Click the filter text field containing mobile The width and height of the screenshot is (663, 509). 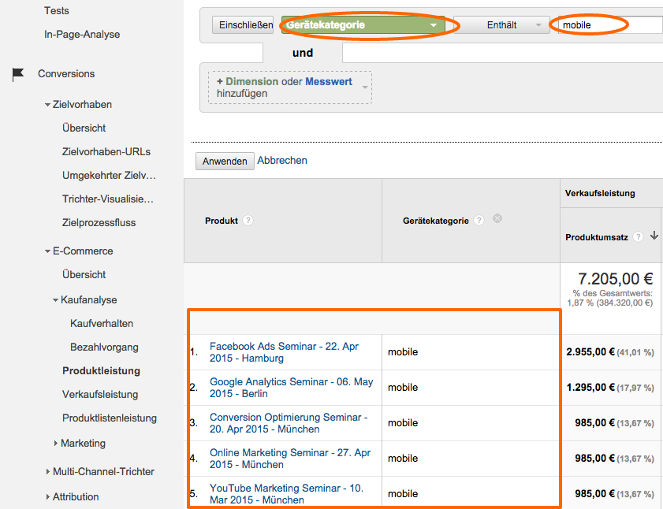tap(607, 25)
